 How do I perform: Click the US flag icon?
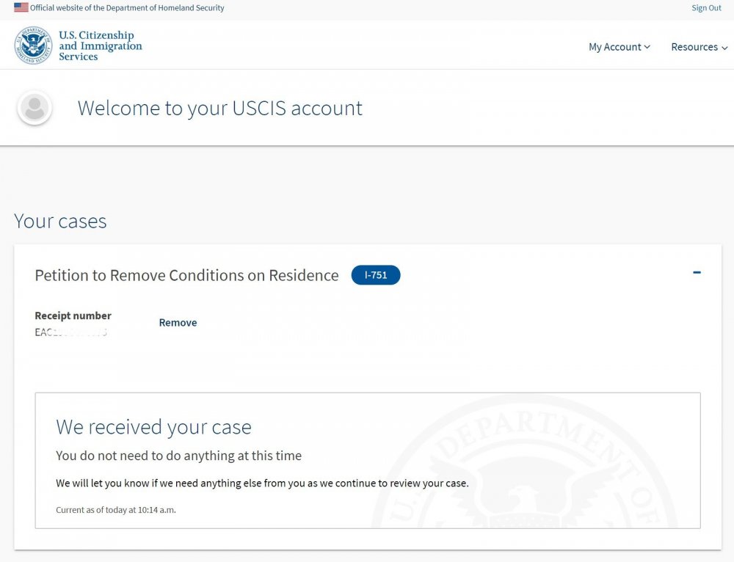tap(21, 7)
